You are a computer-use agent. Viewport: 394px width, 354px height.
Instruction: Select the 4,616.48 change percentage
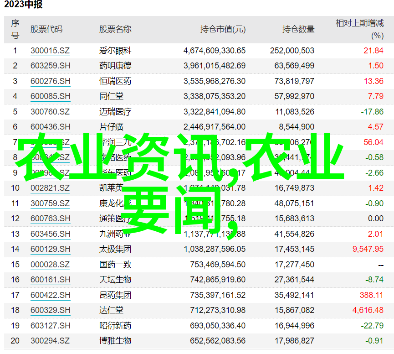click(x=368, y=310)
